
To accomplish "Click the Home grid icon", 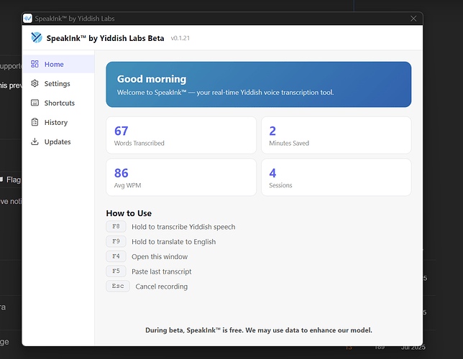I will tap(35, 64).
